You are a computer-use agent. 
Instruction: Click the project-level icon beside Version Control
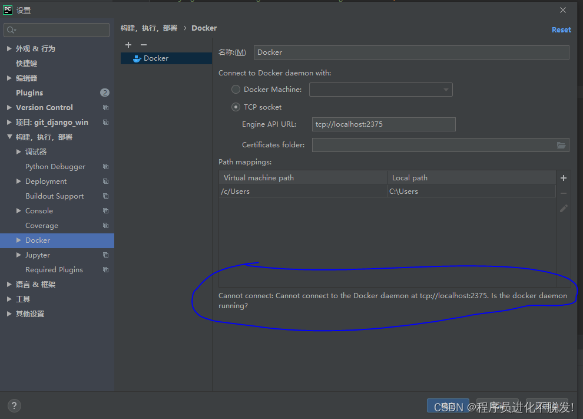coord(105,108)
